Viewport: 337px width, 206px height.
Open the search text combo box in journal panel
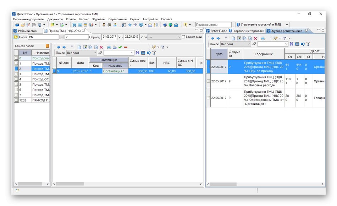pos(273,44)
